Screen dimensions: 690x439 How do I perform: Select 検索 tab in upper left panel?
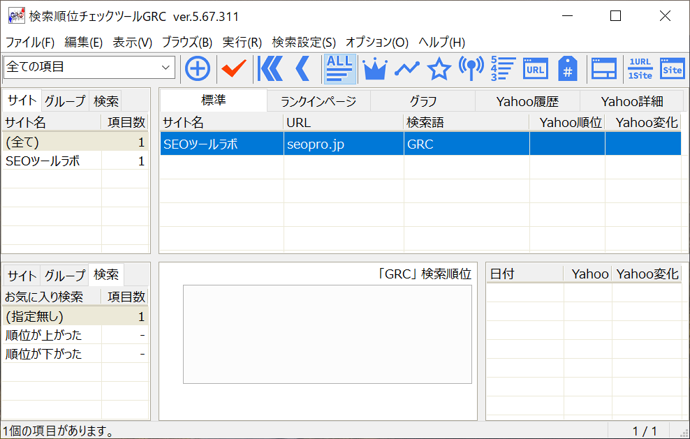tap(106, 102)
